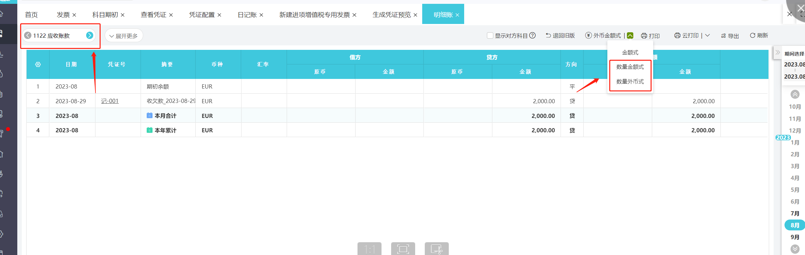Click the fit-to-screen icon at bottom
Screen dimensions: 805x255
point(403,249)
